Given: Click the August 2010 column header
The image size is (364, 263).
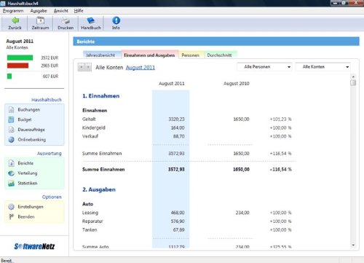Looking at the screenshot, I should tap(237, 84).
